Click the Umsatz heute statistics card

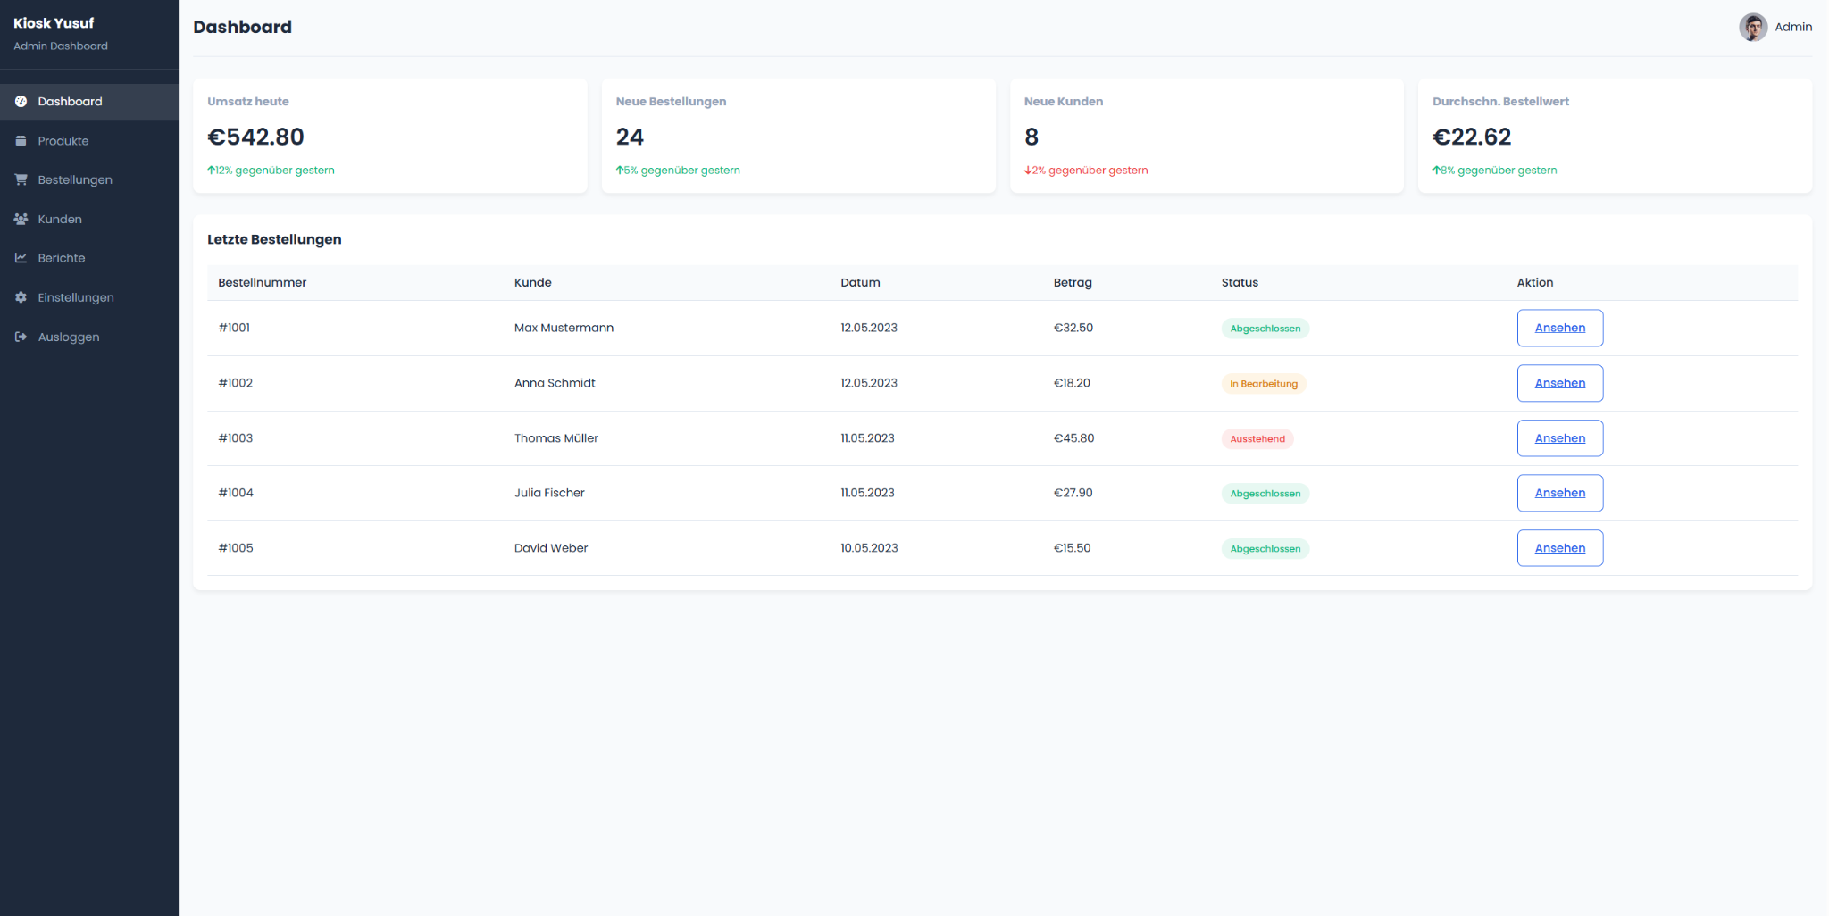pos(389,135)
